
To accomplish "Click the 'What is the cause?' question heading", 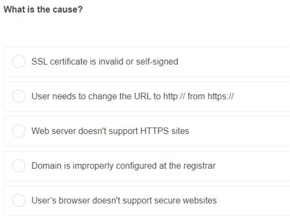I will click(43, 9).
